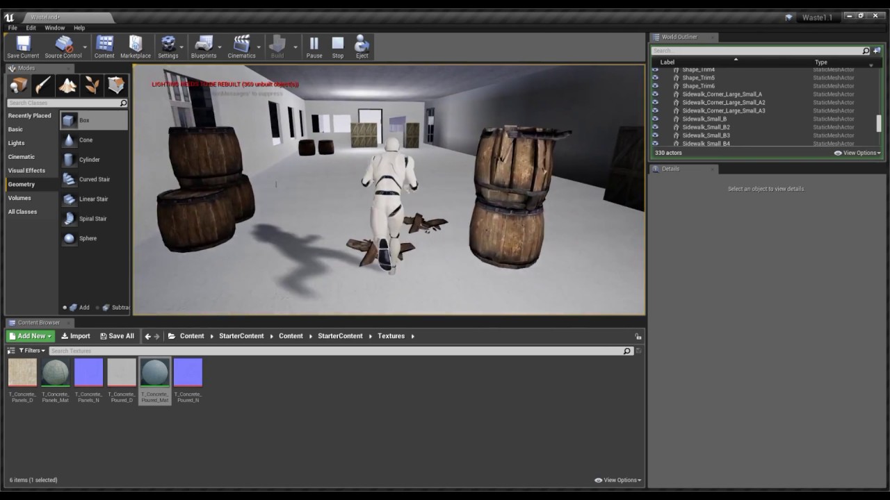Open Content Browser View Options dropdown

tap(618, 480)
